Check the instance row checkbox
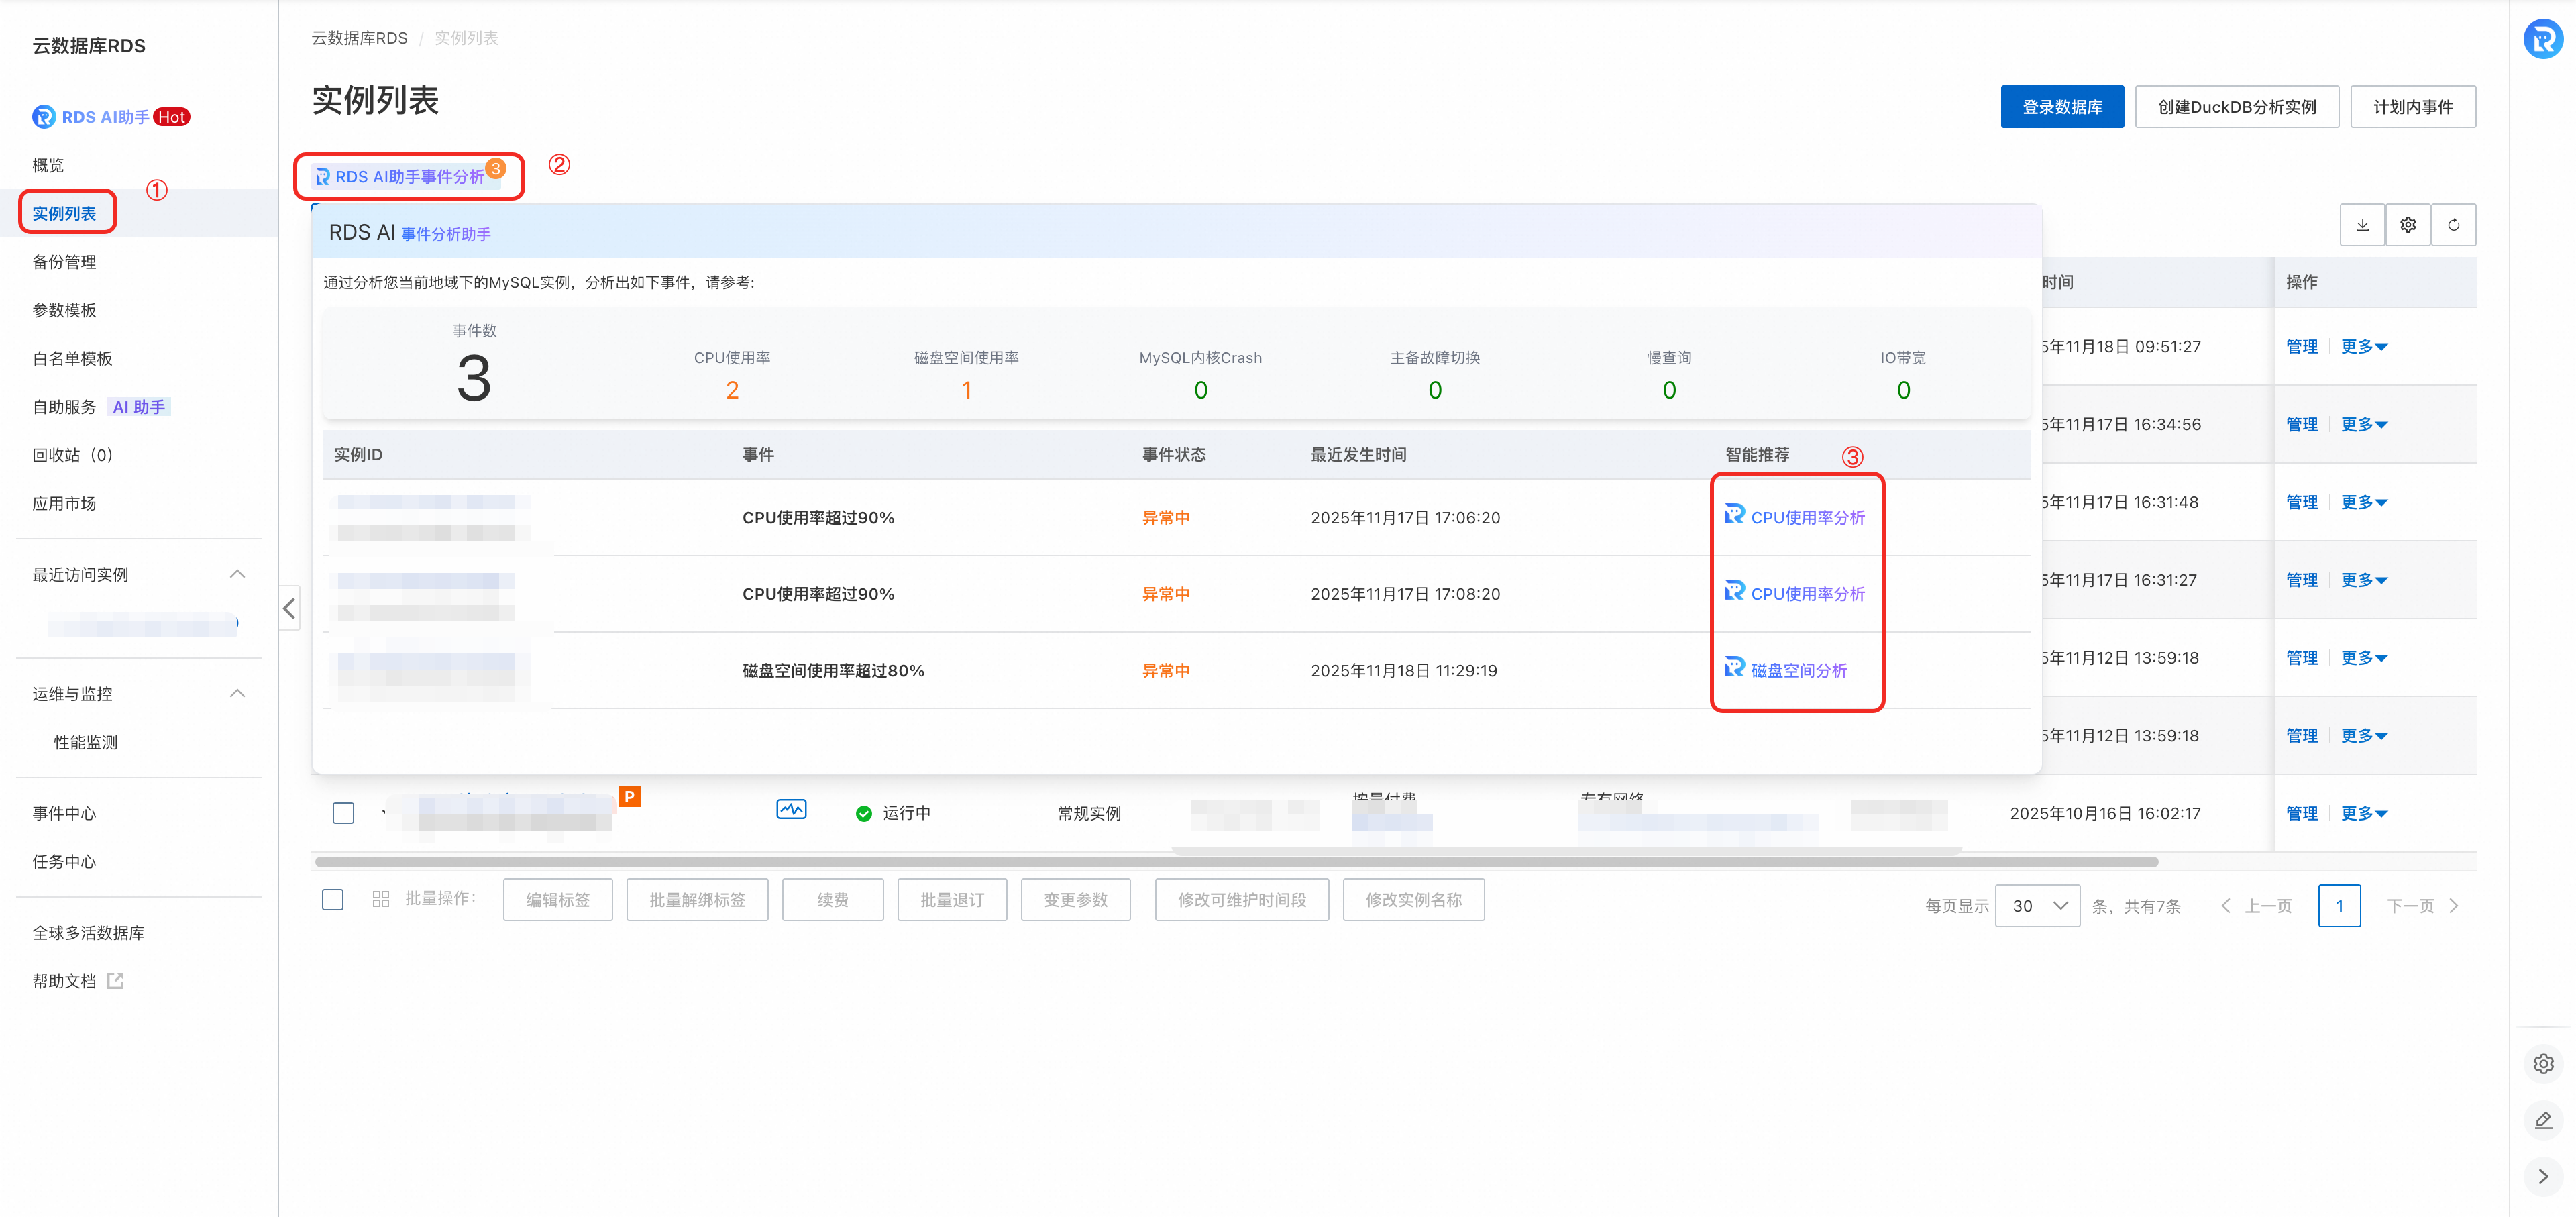The image size is (2576, 1217). 343,813
